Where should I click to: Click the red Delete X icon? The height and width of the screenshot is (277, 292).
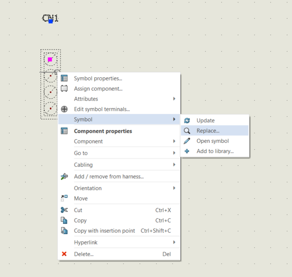click(x=64, y=254)
